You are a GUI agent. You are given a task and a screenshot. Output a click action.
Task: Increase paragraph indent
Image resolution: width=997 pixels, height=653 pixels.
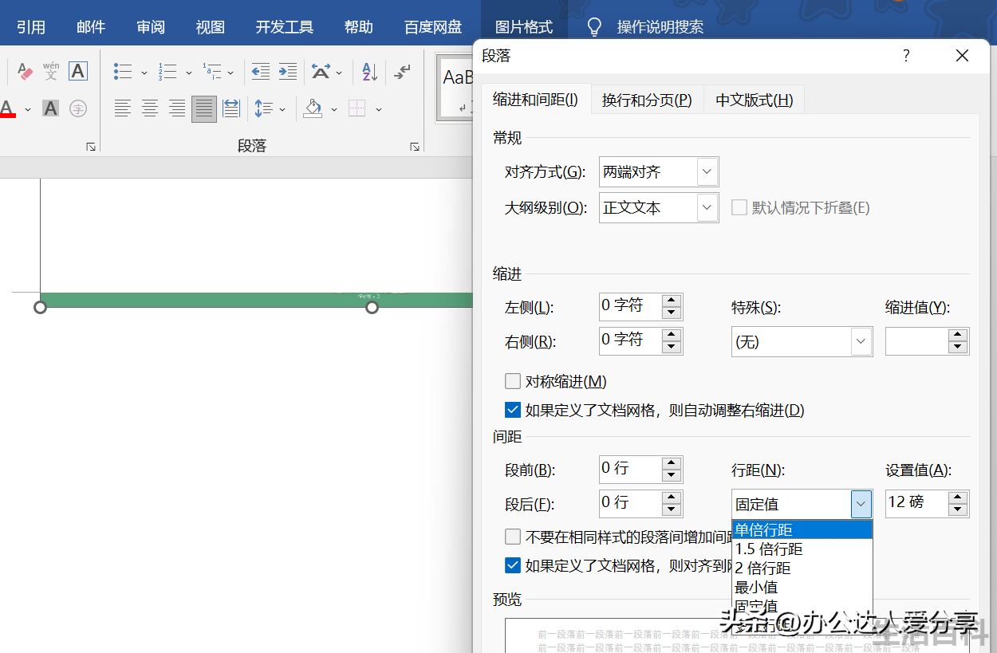288,72
